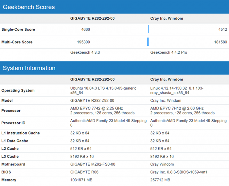229x186 pixels.
Task: Select the AMD EPYC 7742 processor entry
Action: pyautogui.click(x=96, y=109)
